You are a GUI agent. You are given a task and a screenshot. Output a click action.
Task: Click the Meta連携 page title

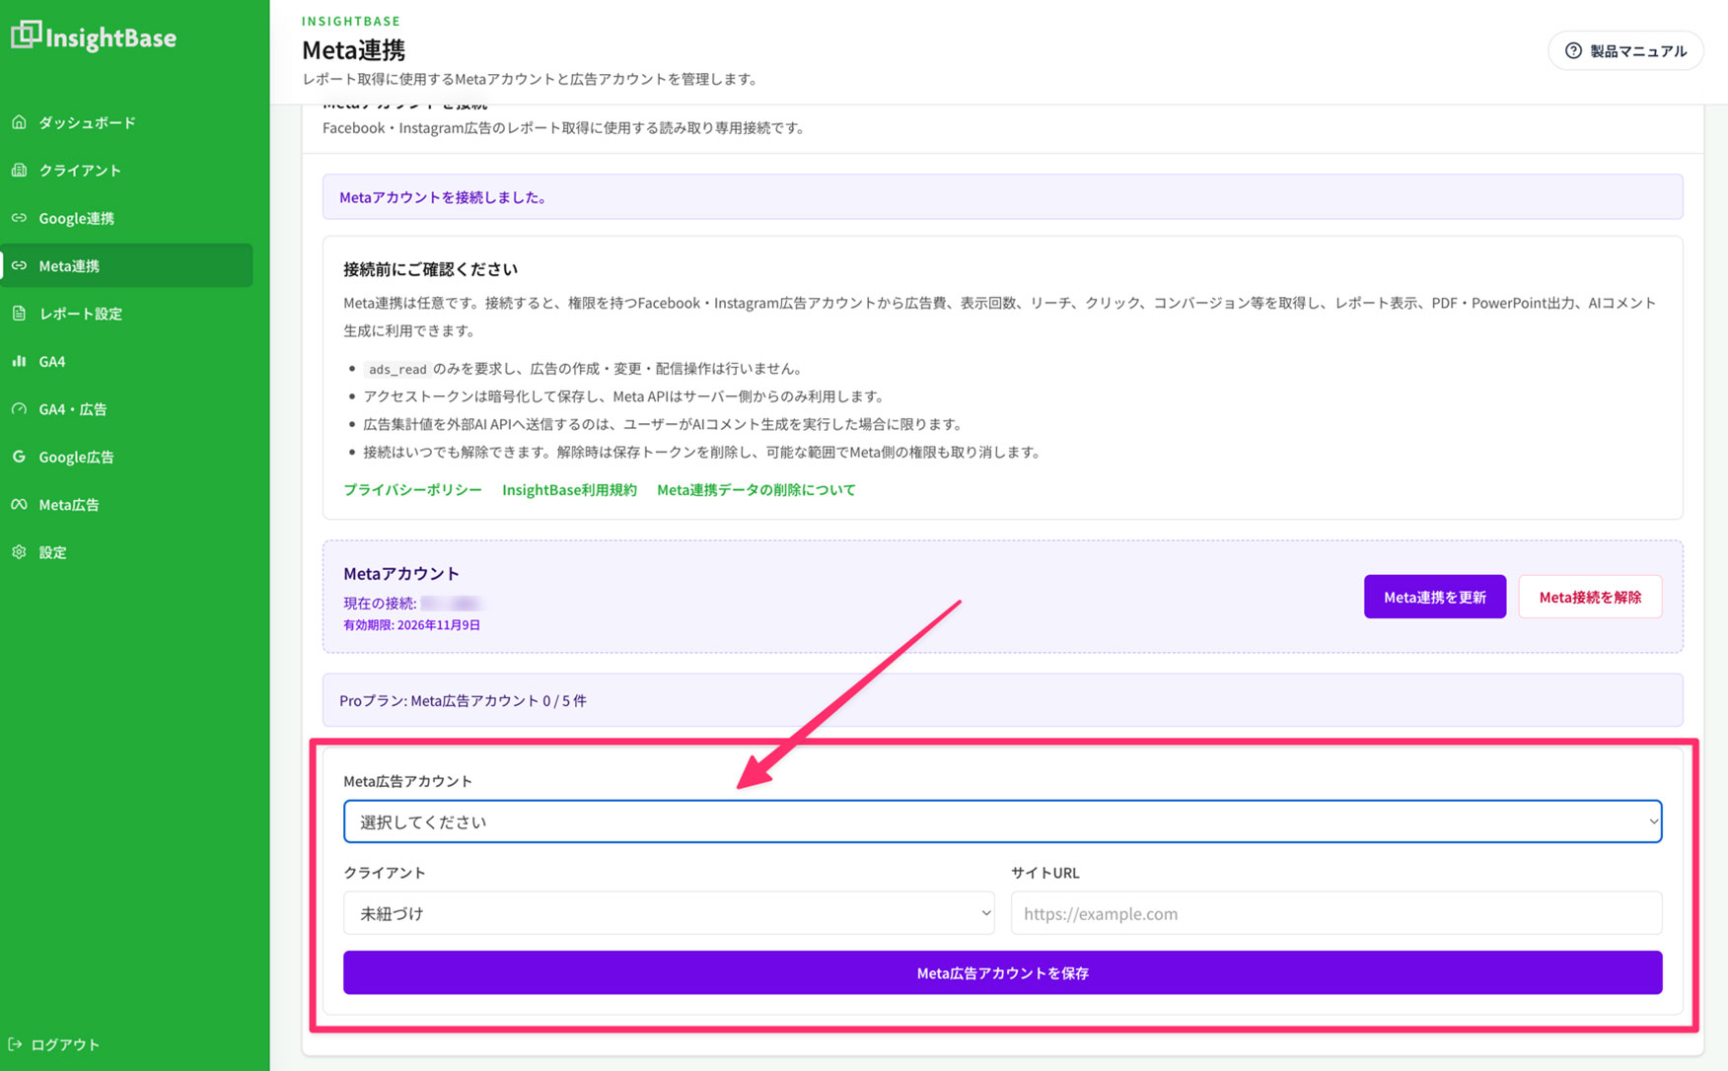(353, 49)
